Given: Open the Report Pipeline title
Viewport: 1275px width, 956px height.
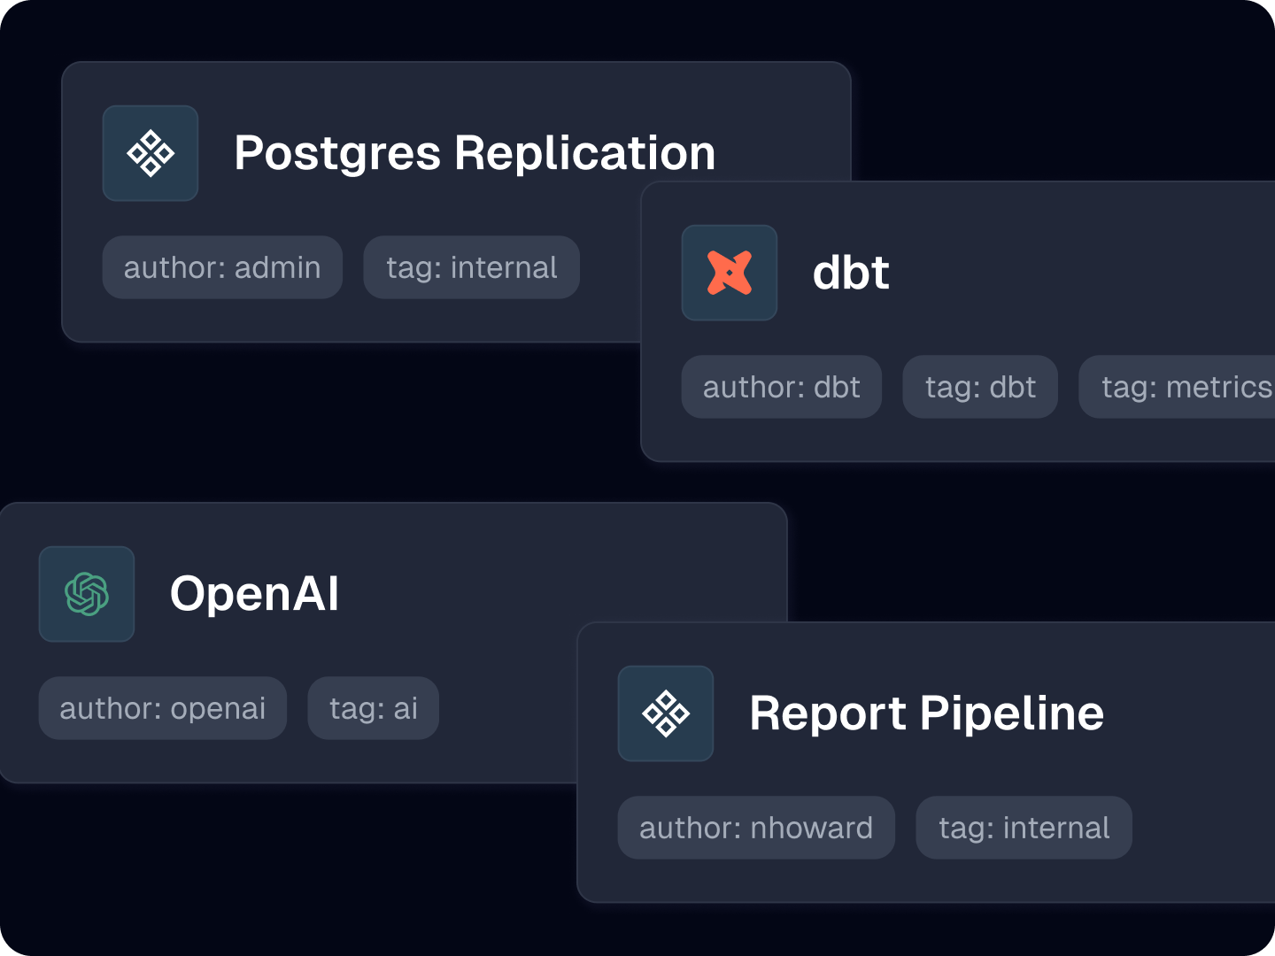Looking at the screenshot, I should 926,713.
